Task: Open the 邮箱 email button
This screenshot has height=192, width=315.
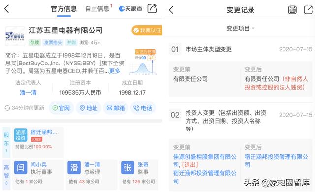Action: [116, 108]
